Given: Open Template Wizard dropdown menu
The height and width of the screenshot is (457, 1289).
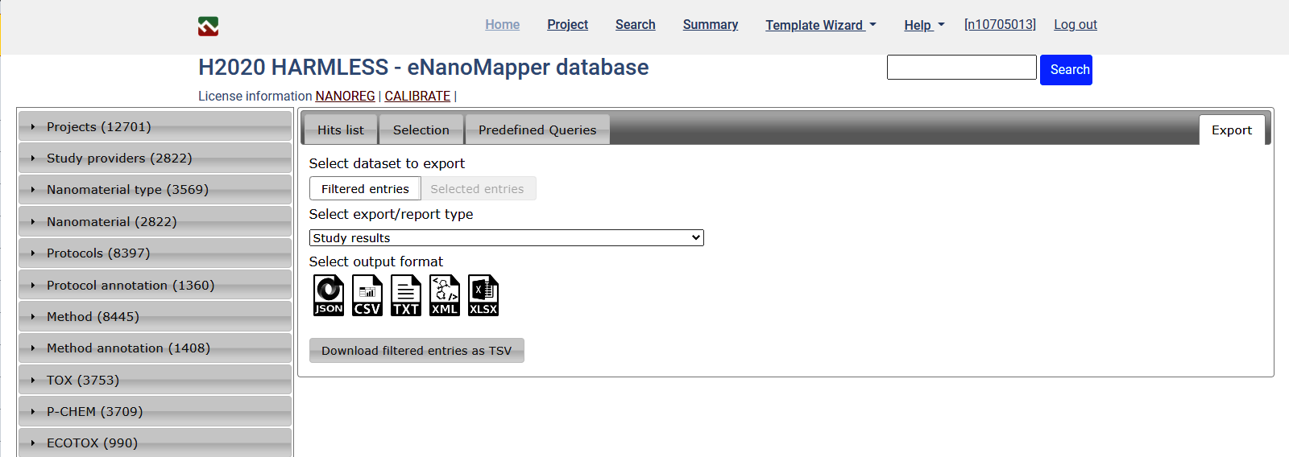Looking at the screenshot, I should [820, 25].
